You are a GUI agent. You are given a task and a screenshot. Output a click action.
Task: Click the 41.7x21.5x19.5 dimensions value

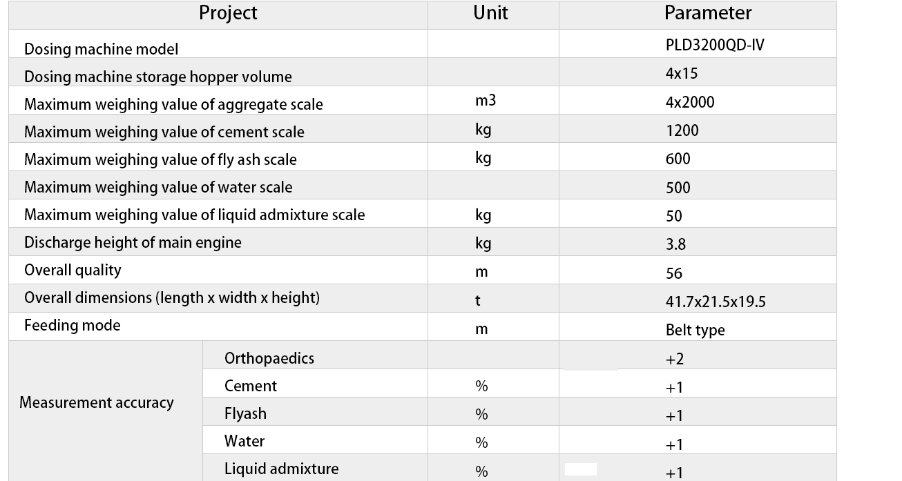[716, 302]
